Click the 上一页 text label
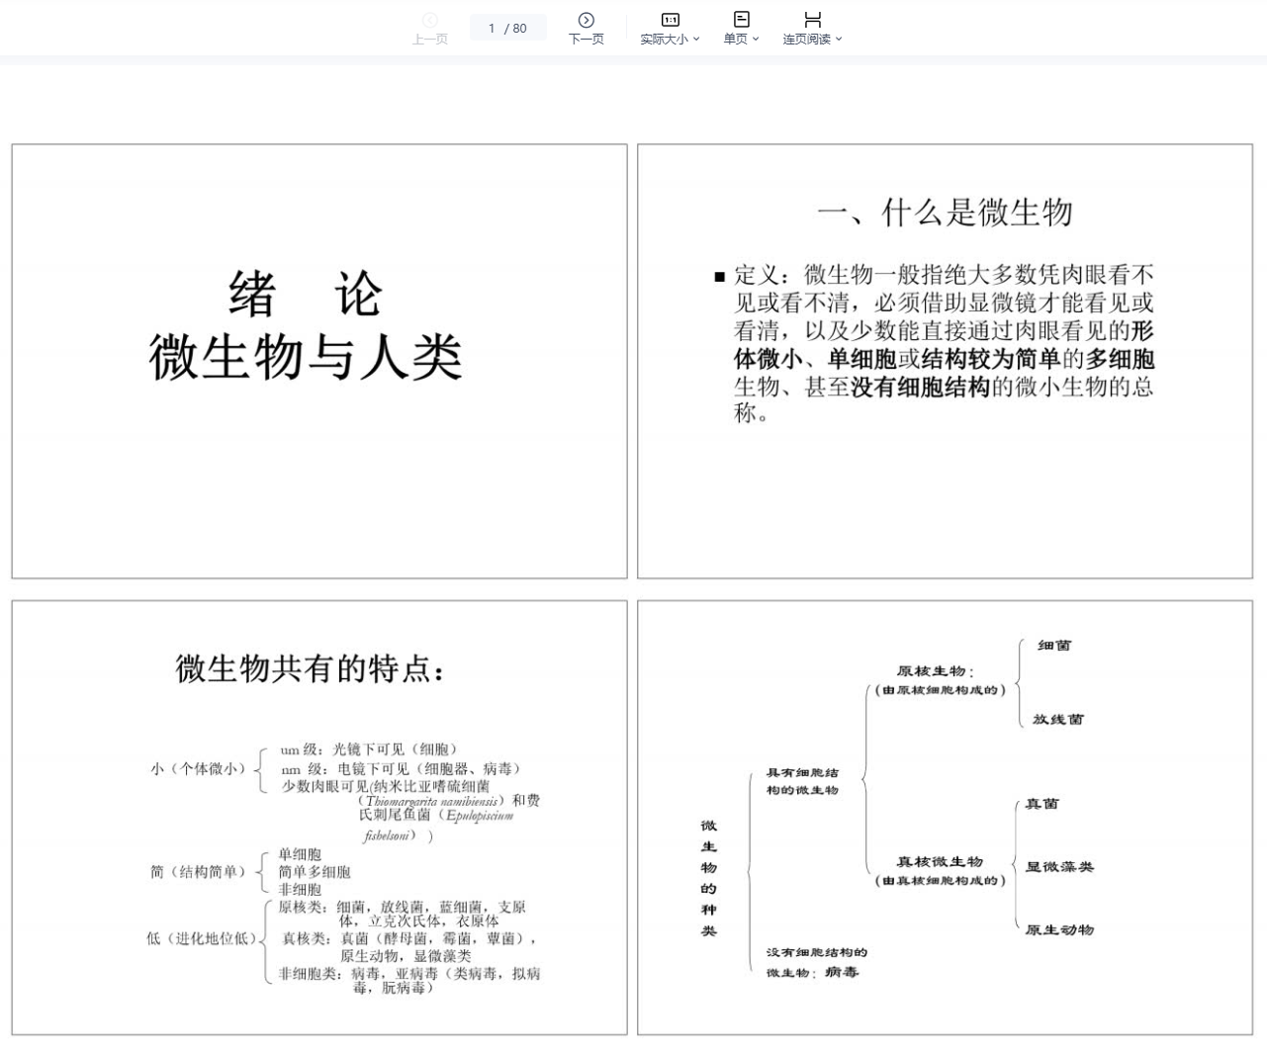 pos(429,40)
